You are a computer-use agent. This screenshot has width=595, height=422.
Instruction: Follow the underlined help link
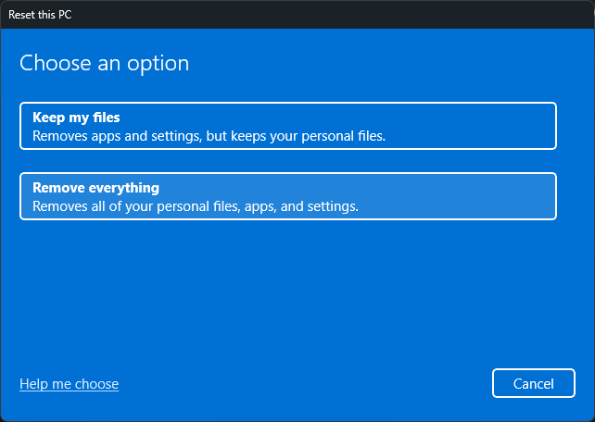(70, 384)
